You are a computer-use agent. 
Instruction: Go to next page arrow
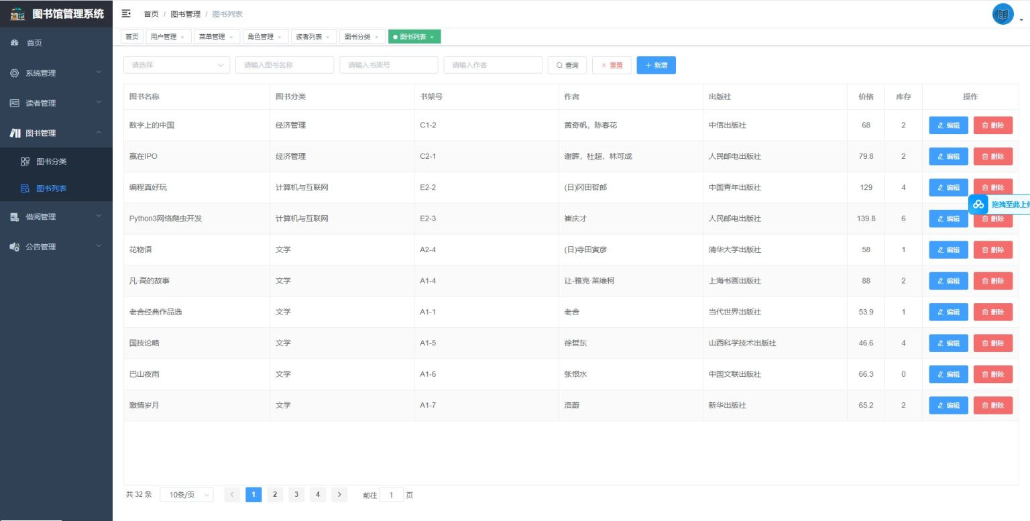tap(339, 495)
